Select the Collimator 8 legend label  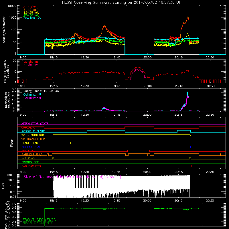click(32, 94)
